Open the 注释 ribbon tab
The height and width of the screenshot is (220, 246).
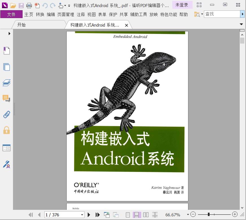click(81, 14)
